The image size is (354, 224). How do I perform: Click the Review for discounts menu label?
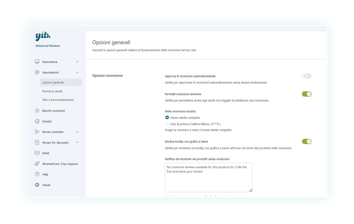[x=56, y=143]
